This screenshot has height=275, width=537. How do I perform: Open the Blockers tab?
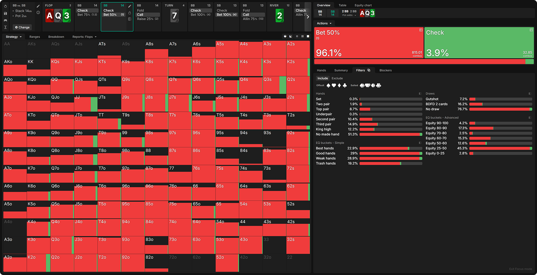pos(385,71)
